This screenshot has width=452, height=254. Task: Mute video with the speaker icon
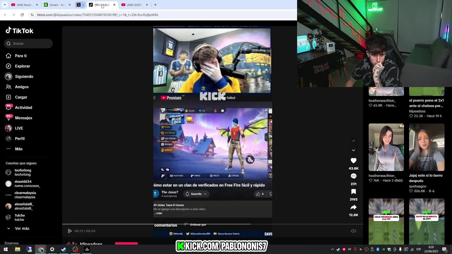[353, 231]
